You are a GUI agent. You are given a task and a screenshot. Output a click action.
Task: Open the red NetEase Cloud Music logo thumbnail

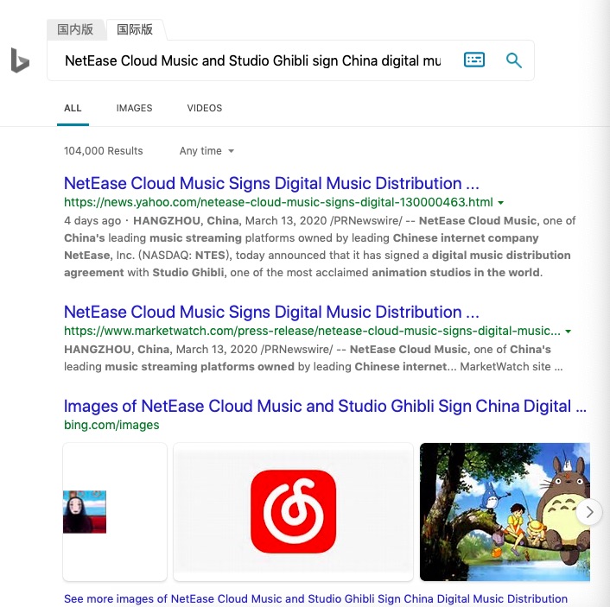coord(293,512)
